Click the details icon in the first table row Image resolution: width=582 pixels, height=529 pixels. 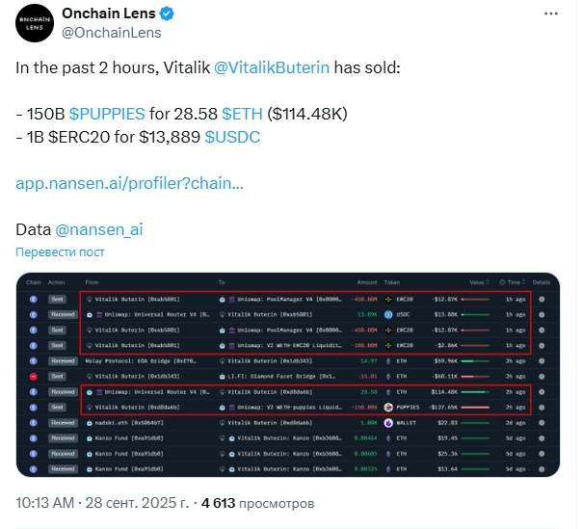pos(542,300)
